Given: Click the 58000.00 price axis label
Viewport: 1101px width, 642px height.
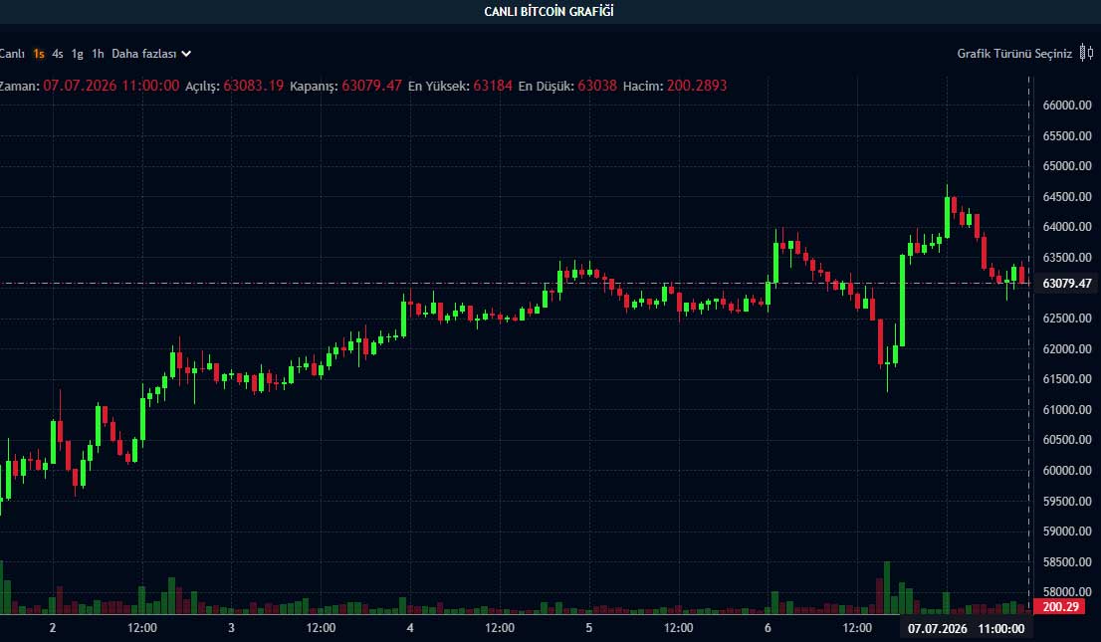Looking at the screenshot, I should (x=1066, y=592).
